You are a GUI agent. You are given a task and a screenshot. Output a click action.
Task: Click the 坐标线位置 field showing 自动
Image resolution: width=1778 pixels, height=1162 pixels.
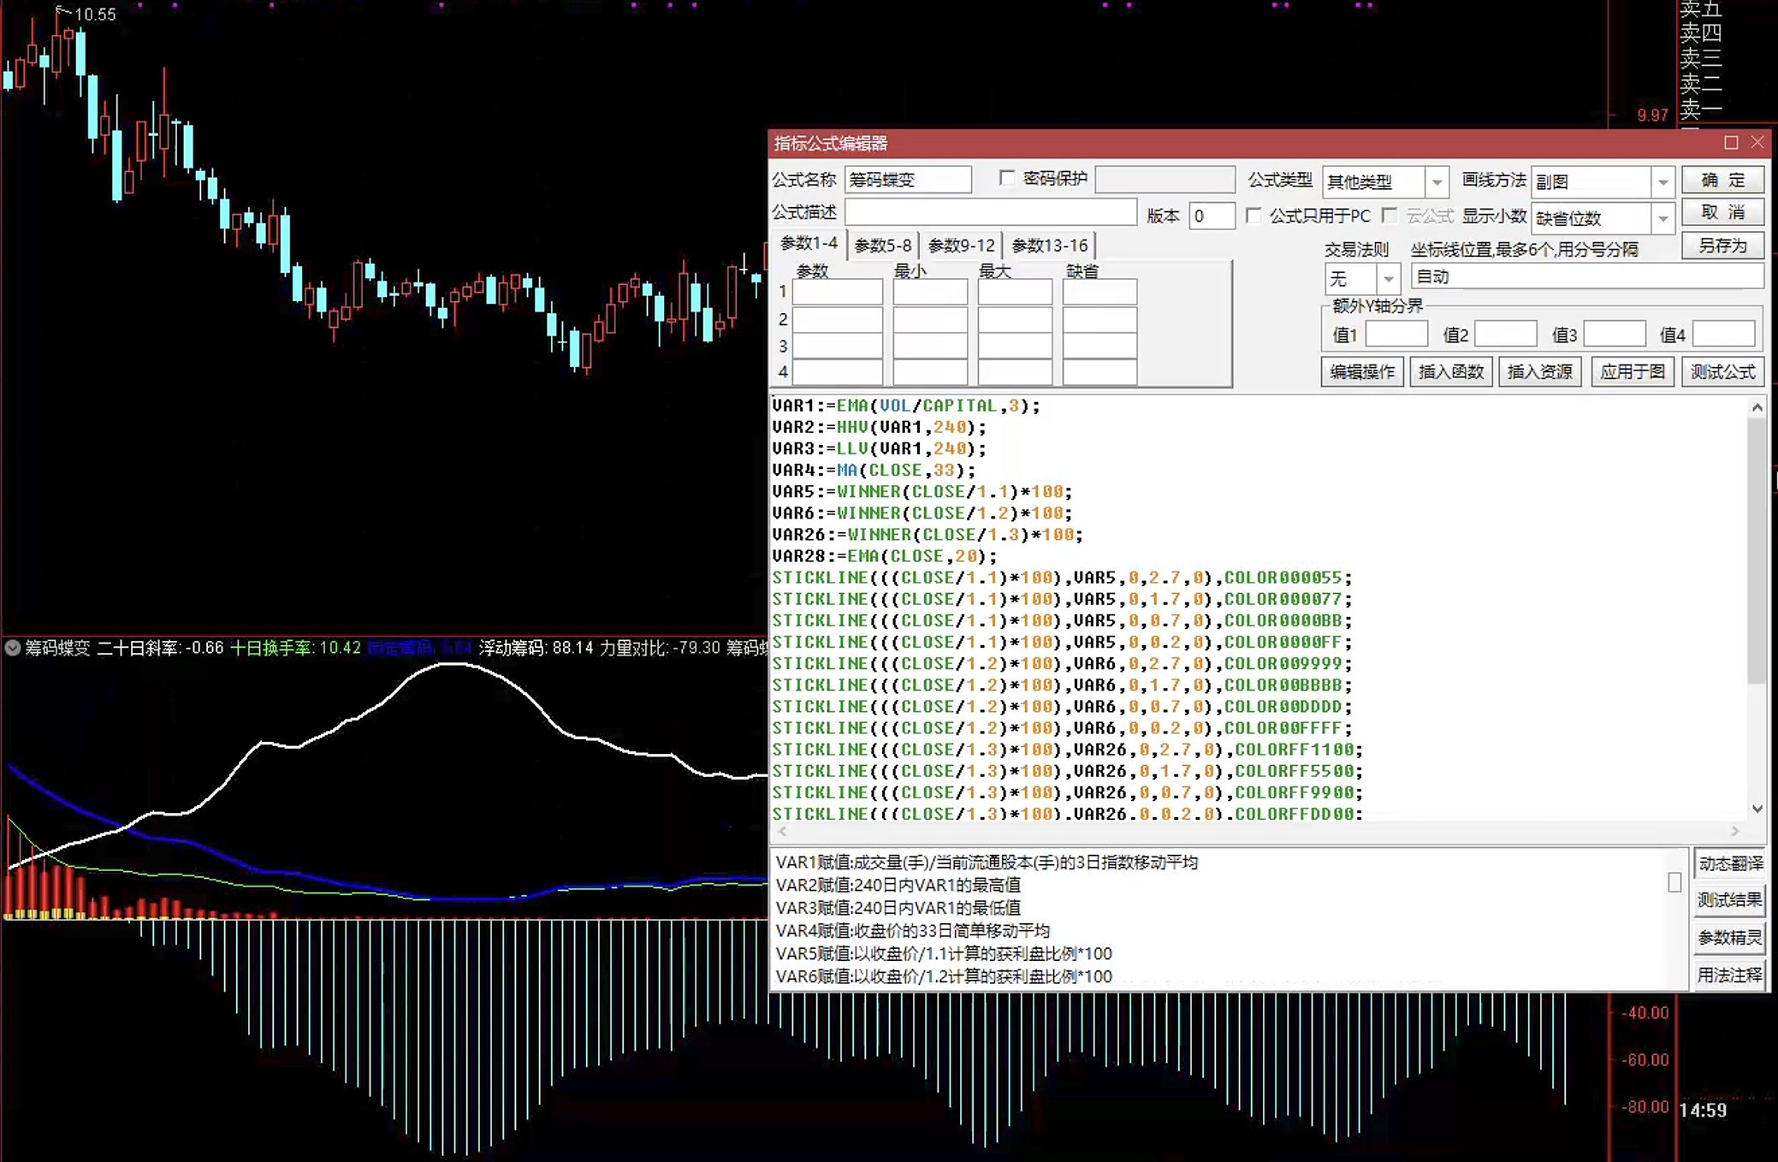click(1587, 276)
